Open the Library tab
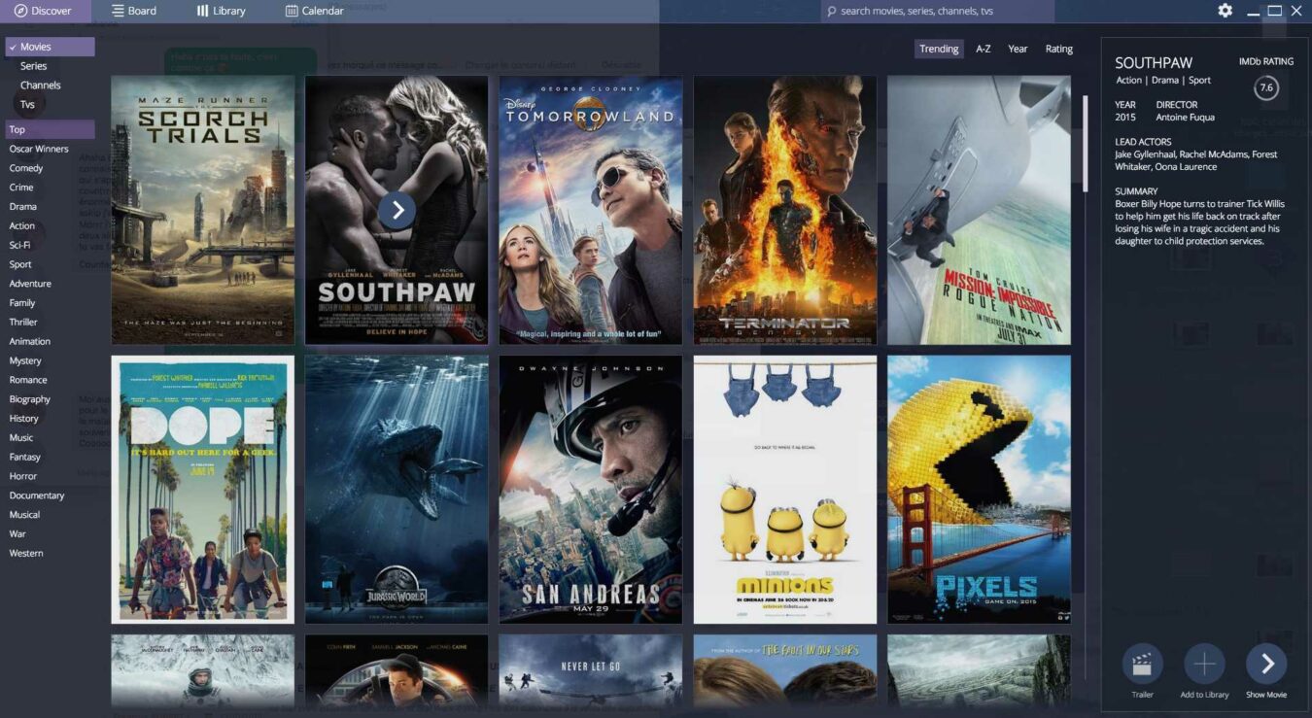This screenshot has height=718, width=1312. click(x=221, y=12)
